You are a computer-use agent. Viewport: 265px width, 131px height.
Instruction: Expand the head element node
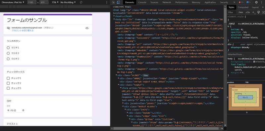pos(114,16)
